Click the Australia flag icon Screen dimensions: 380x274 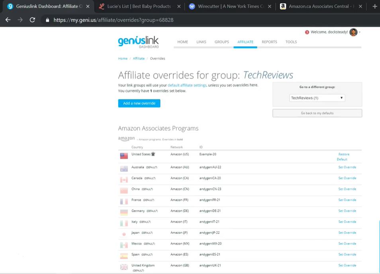click(x=124, y=169)
